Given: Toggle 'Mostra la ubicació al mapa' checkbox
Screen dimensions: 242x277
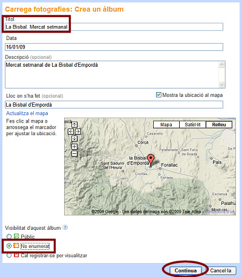Looking at the screenshot, I should (159, 95).
